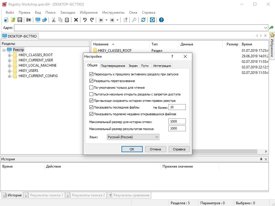Switch to the Подтверждения tab
The image size is (275, 206).
113,66
